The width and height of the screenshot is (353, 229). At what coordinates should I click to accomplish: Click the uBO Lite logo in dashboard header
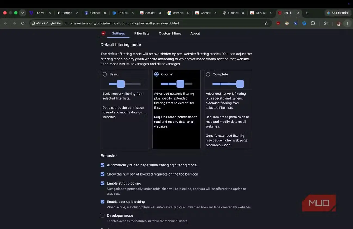click(x=103, y=33)
